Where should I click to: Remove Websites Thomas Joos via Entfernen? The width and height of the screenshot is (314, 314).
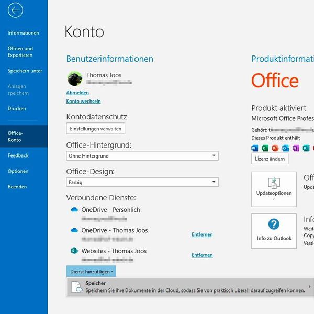point(202,255)
